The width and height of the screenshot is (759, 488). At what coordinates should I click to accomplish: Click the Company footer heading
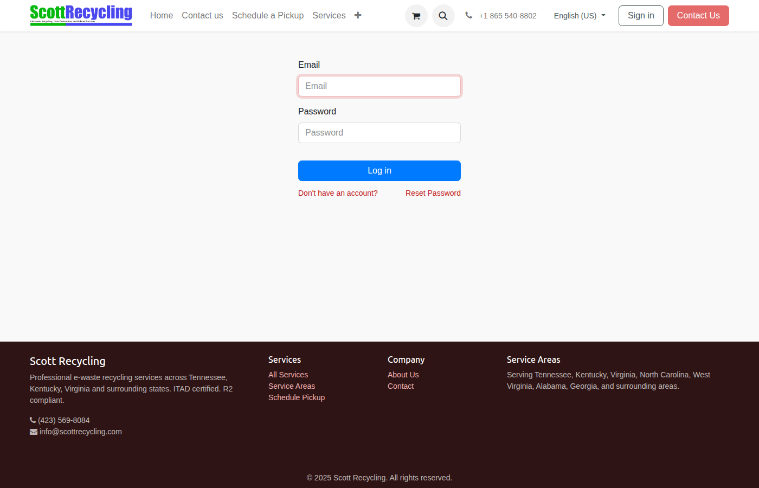pyautogui.click(x=406, y=359)
